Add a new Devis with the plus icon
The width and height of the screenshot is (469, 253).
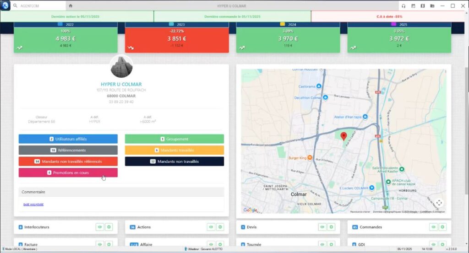[x=331, y=227]
